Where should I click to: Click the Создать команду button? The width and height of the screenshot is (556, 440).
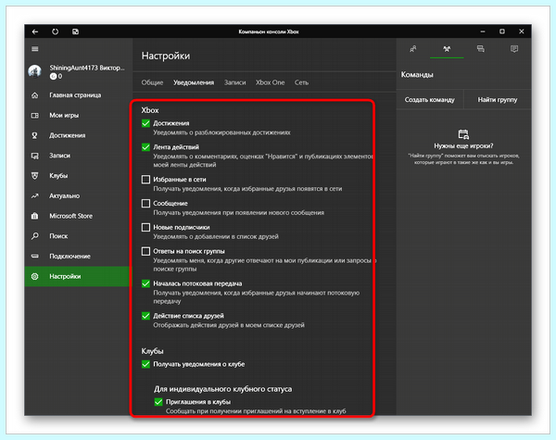pos(429,100)
